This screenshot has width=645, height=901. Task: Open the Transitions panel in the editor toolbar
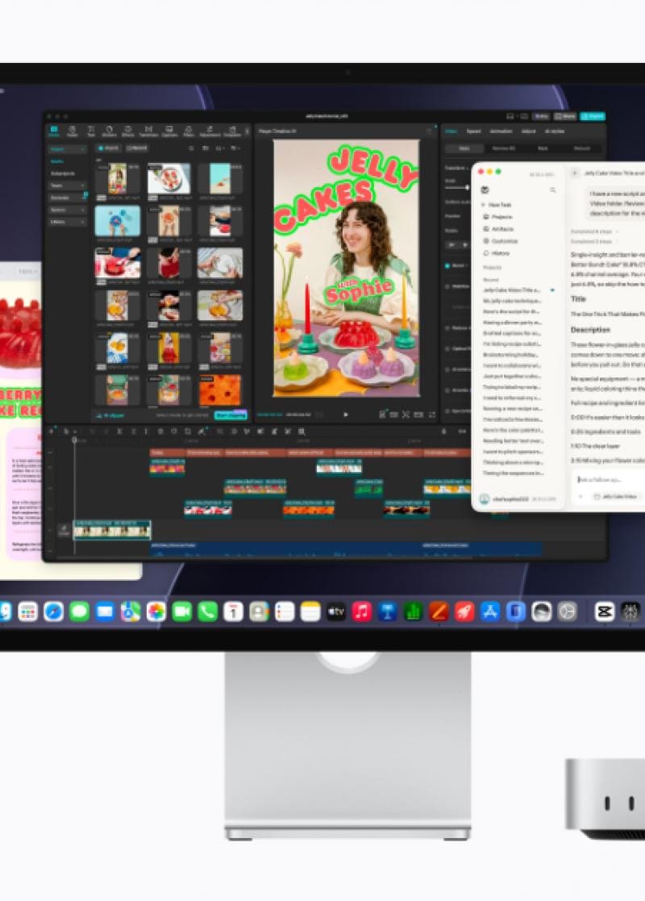(x=148, y=131)
